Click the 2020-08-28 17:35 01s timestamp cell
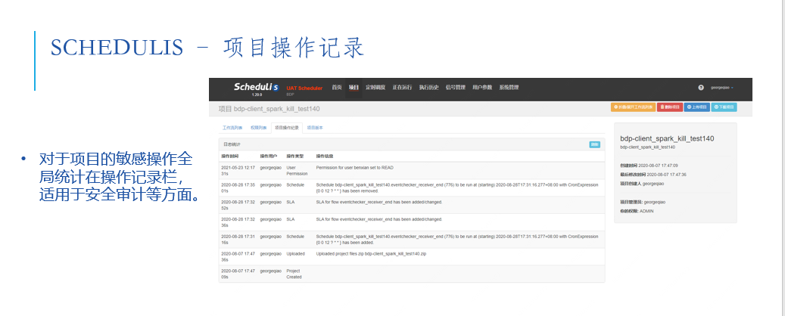 click(238, 187)
